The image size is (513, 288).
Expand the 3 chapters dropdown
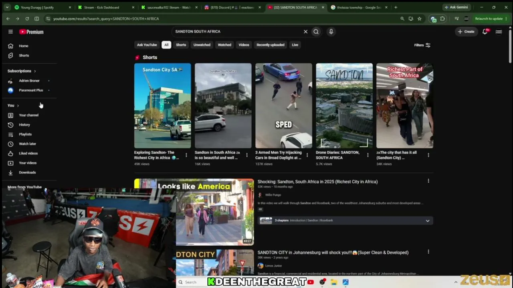tap(428, 221)
